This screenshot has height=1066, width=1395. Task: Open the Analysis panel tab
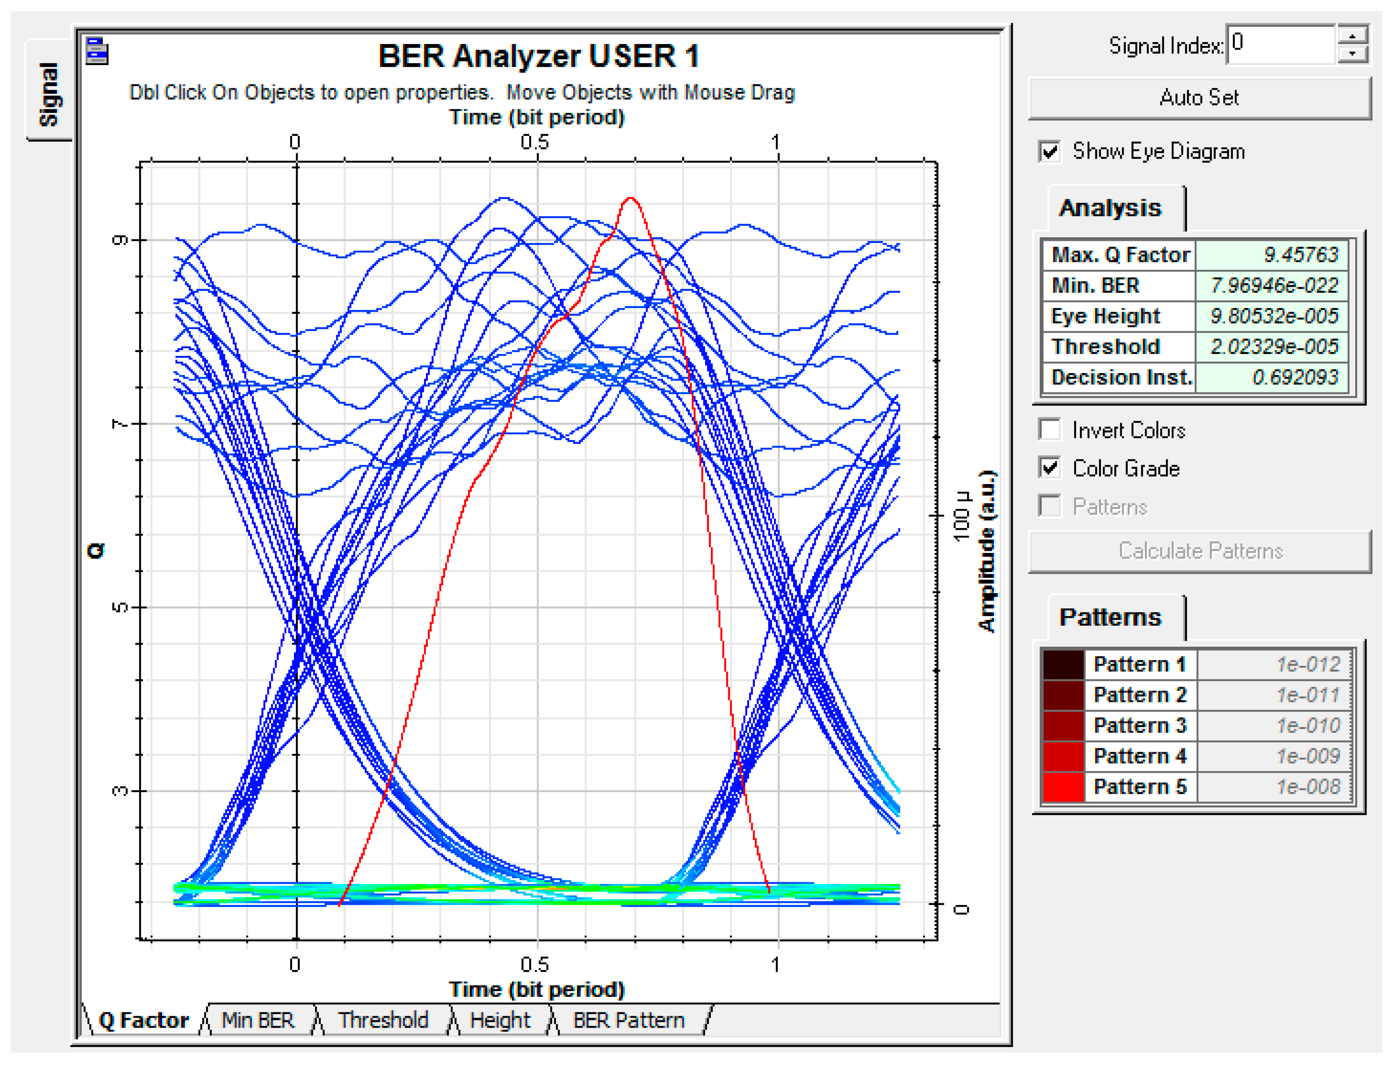tap(1110, 208)
